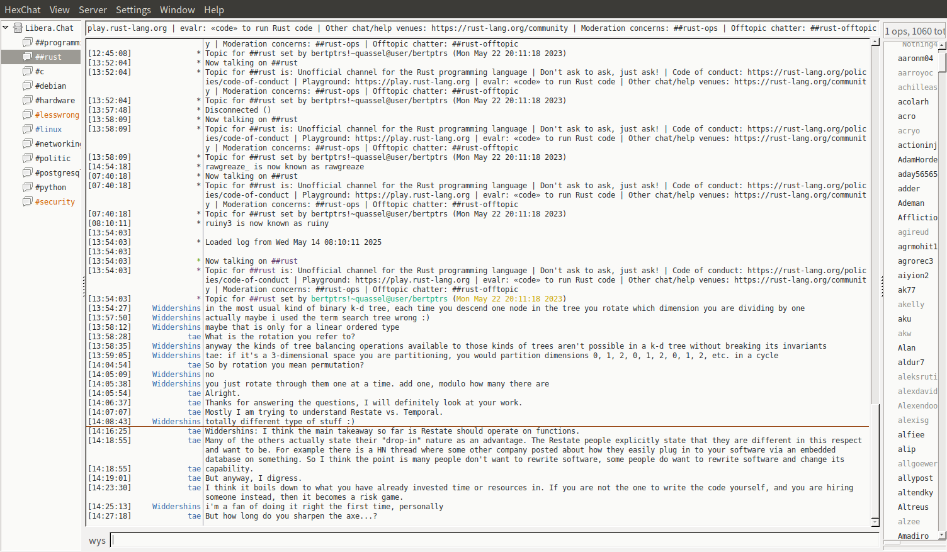Screen dimensions: 947x552
Task: Click the #linux channel icon
Action: coord(28,129)
